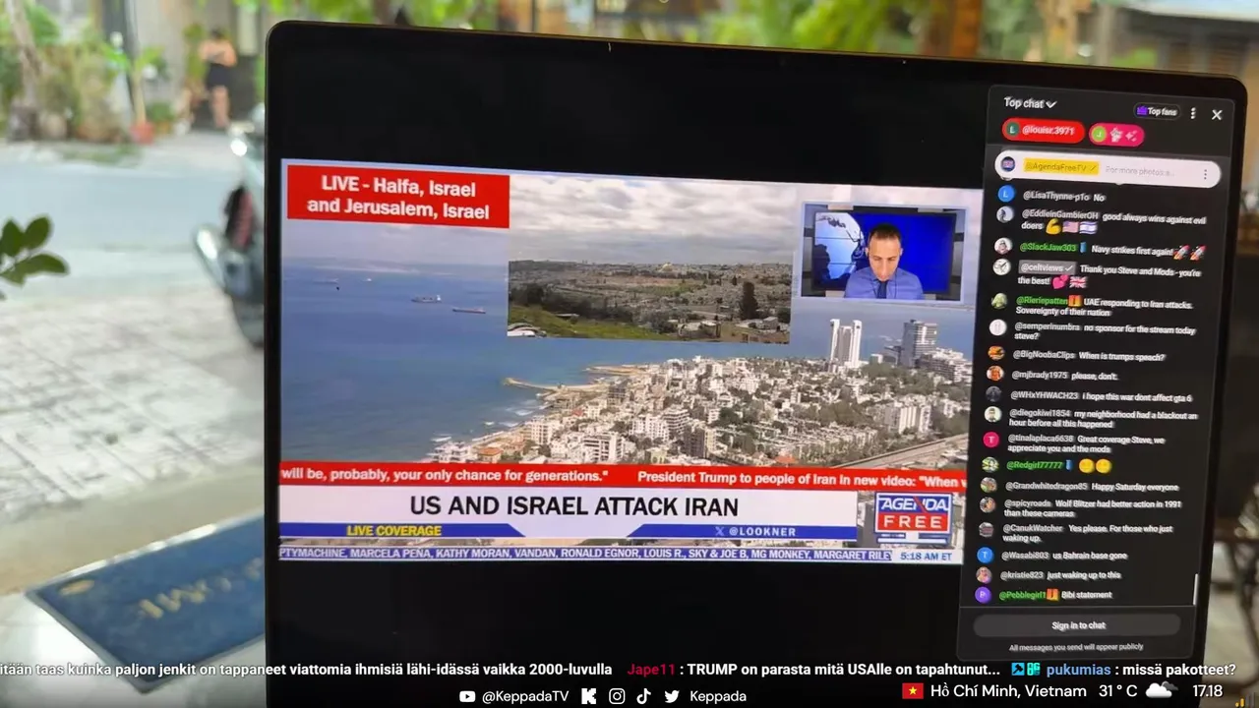The height and width of the screenshot is (708, 1259).
Task: Click message 'no sponsor for the stream today steve?'
Action: click(1105, 331)
